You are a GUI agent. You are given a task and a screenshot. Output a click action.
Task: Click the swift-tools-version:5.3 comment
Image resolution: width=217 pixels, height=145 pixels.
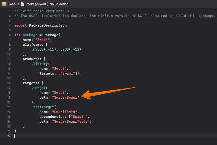coord(42,11)
